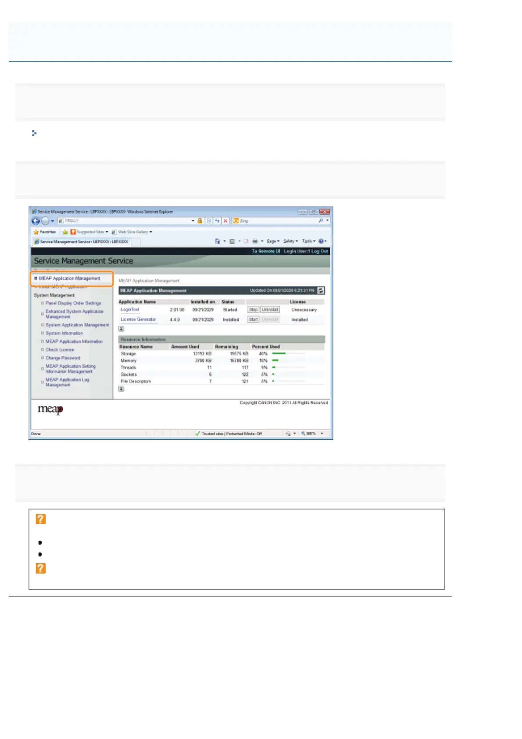This screenshot has height=739, width=522.
Task: Open the LoginTool application link
Action: click(130, 310)
